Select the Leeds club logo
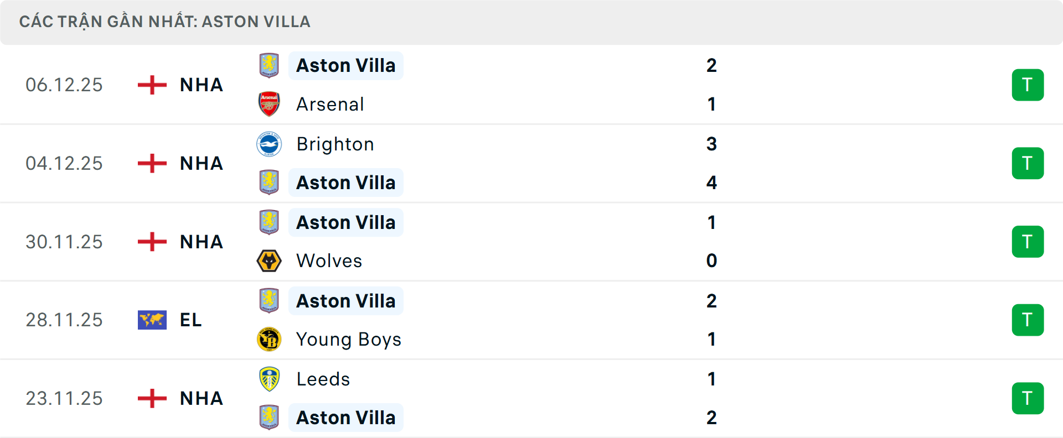The image size is (1063, 438). coord(270,379)
